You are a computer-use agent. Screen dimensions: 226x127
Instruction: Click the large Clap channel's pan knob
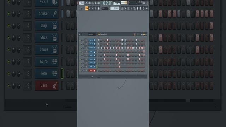[x=13, y=26]
